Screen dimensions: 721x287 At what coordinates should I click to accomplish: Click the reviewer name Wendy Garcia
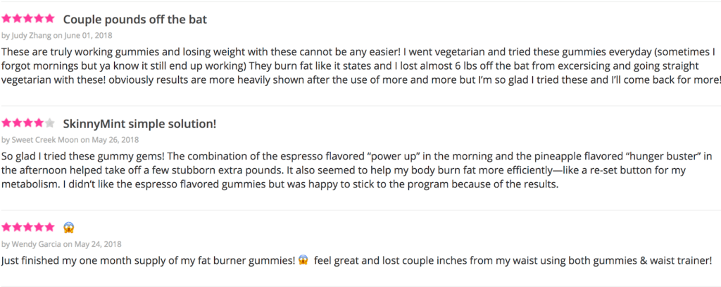click(x=37, y=244)
